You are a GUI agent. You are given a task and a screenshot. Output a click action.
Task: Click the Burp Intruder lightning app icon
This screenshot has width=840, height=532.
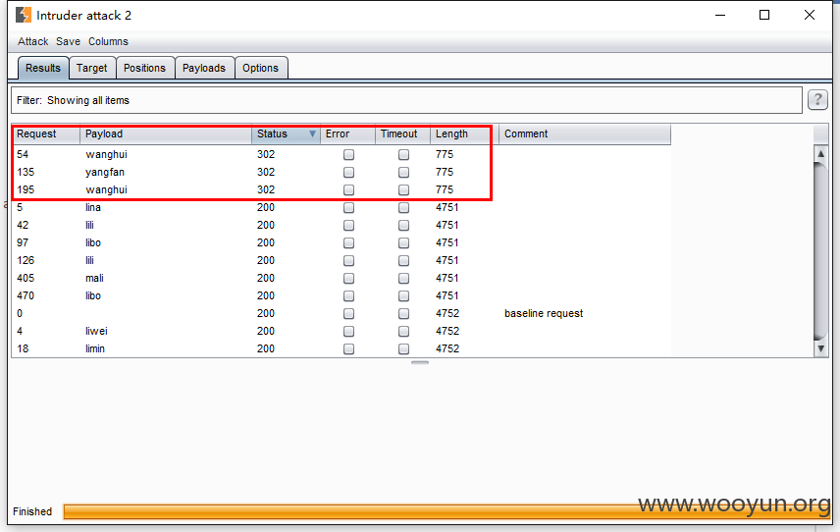pyautogui.click(x=23, y=15)
